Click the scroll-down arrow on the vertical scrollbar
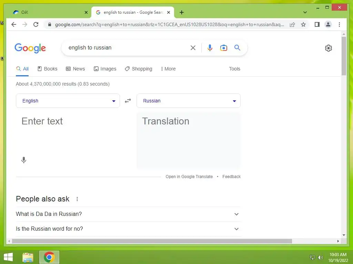Screen dimensions: 353x264 344,235
